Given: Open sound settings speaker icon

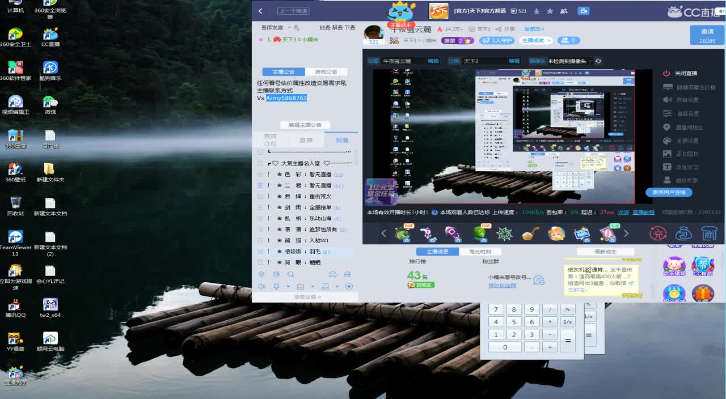Looking at the screenshot, I should pyautogui.click(x=667, y=100).
